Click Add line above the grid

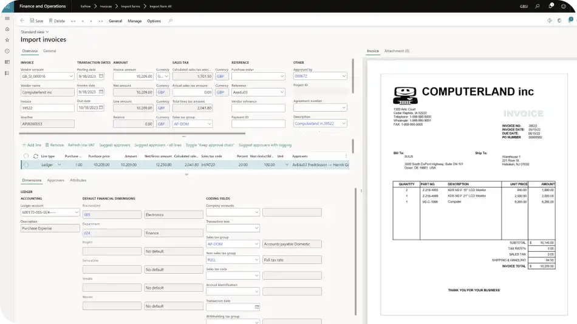32,145
